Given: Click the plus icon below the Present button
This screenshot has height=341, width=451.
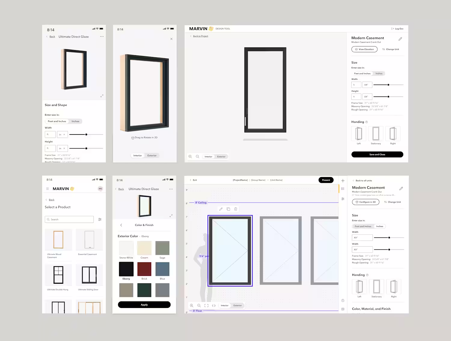Looking at the screenshot, I should coord(343,181).
